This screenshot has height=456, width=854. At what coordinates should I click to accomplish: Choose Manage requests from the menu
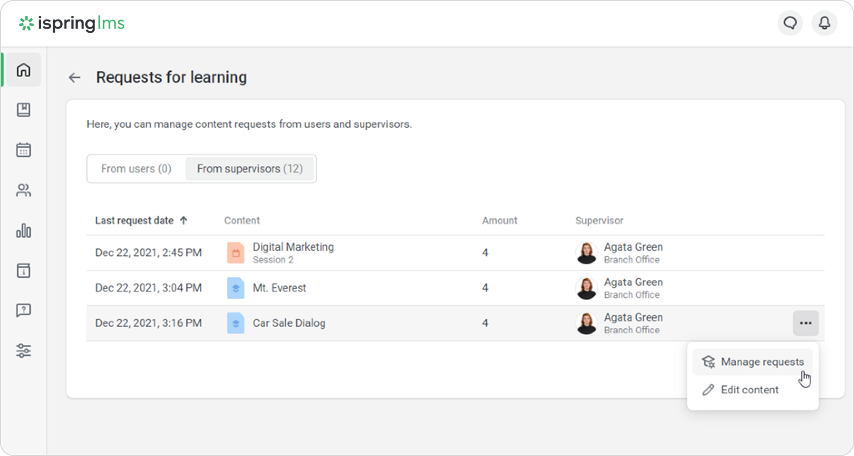coord(762,362)
